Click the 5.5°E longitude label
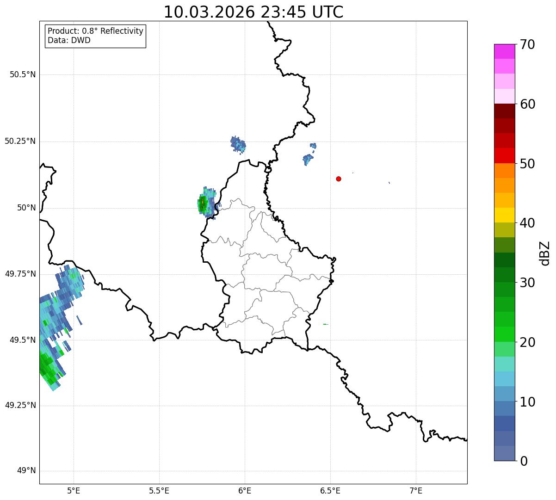Screen dimensions: 556x500 [159, 491]
